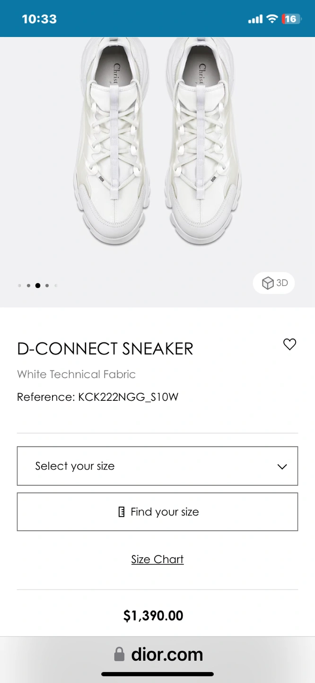Tap the padlock icon in address bar
Viewport: 315px width, 683px height.
(119, 655)
